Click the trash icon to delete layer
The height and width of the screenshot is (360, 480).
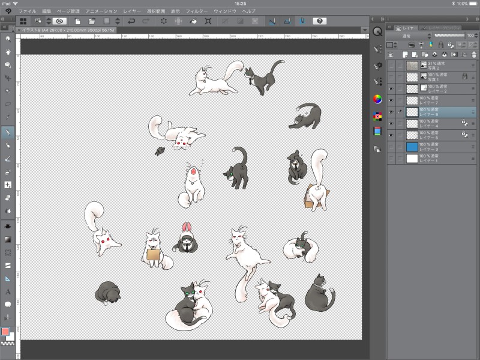pyautogui.click(x=473, y=54)
